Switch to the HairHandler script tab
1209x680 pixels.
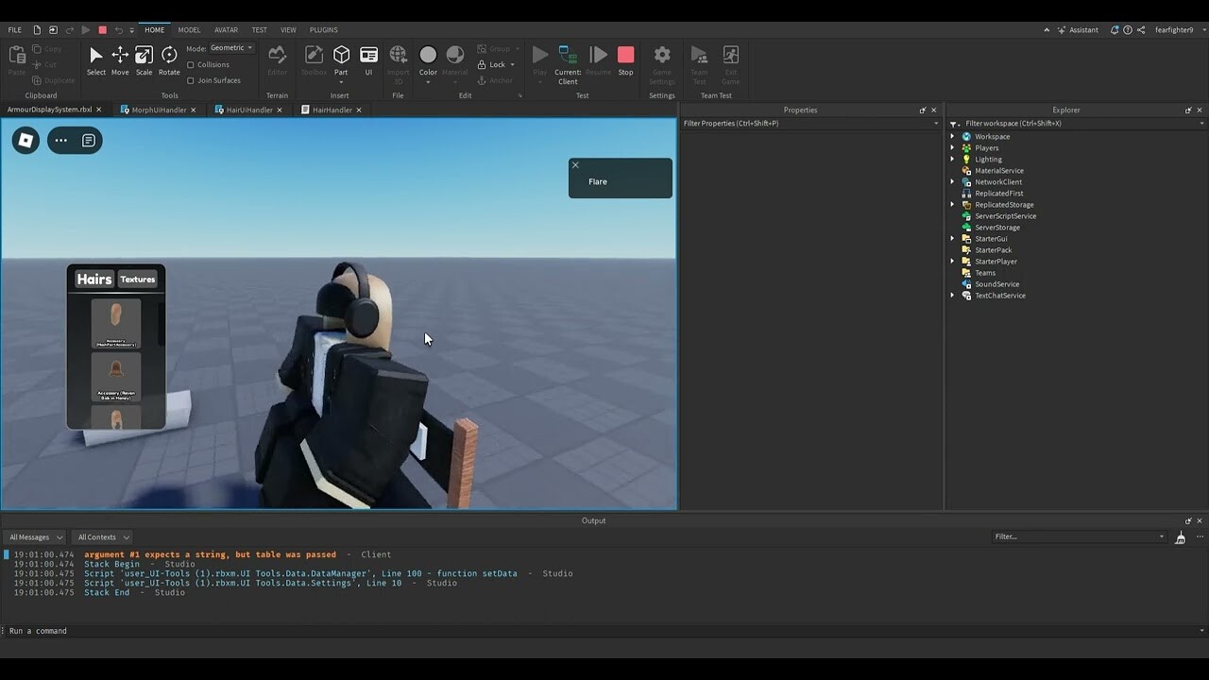point(332,110)
